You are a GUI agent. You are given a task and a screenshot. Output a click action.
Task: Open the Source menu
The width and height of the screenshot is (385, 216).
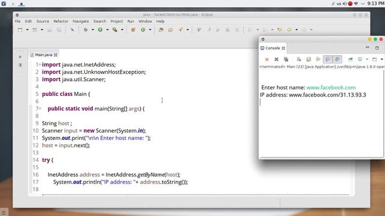point(43,22)
